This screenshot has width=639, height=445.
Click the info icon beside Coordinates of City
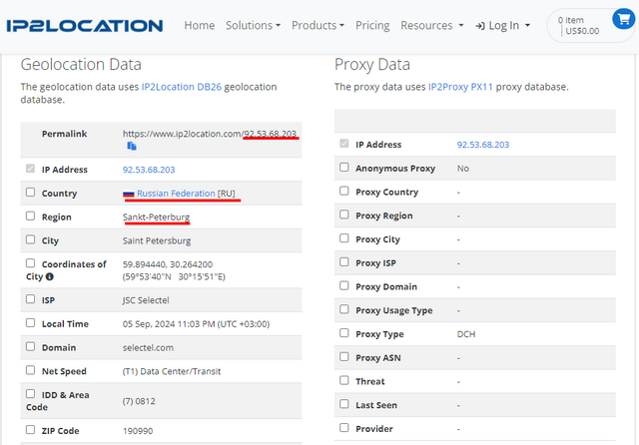point(50,276)
